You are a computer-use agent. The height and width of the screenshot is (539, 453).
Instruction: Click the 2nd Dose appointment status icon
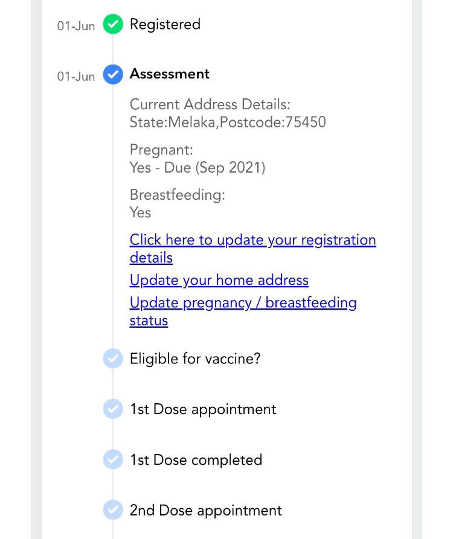[113, 510]
